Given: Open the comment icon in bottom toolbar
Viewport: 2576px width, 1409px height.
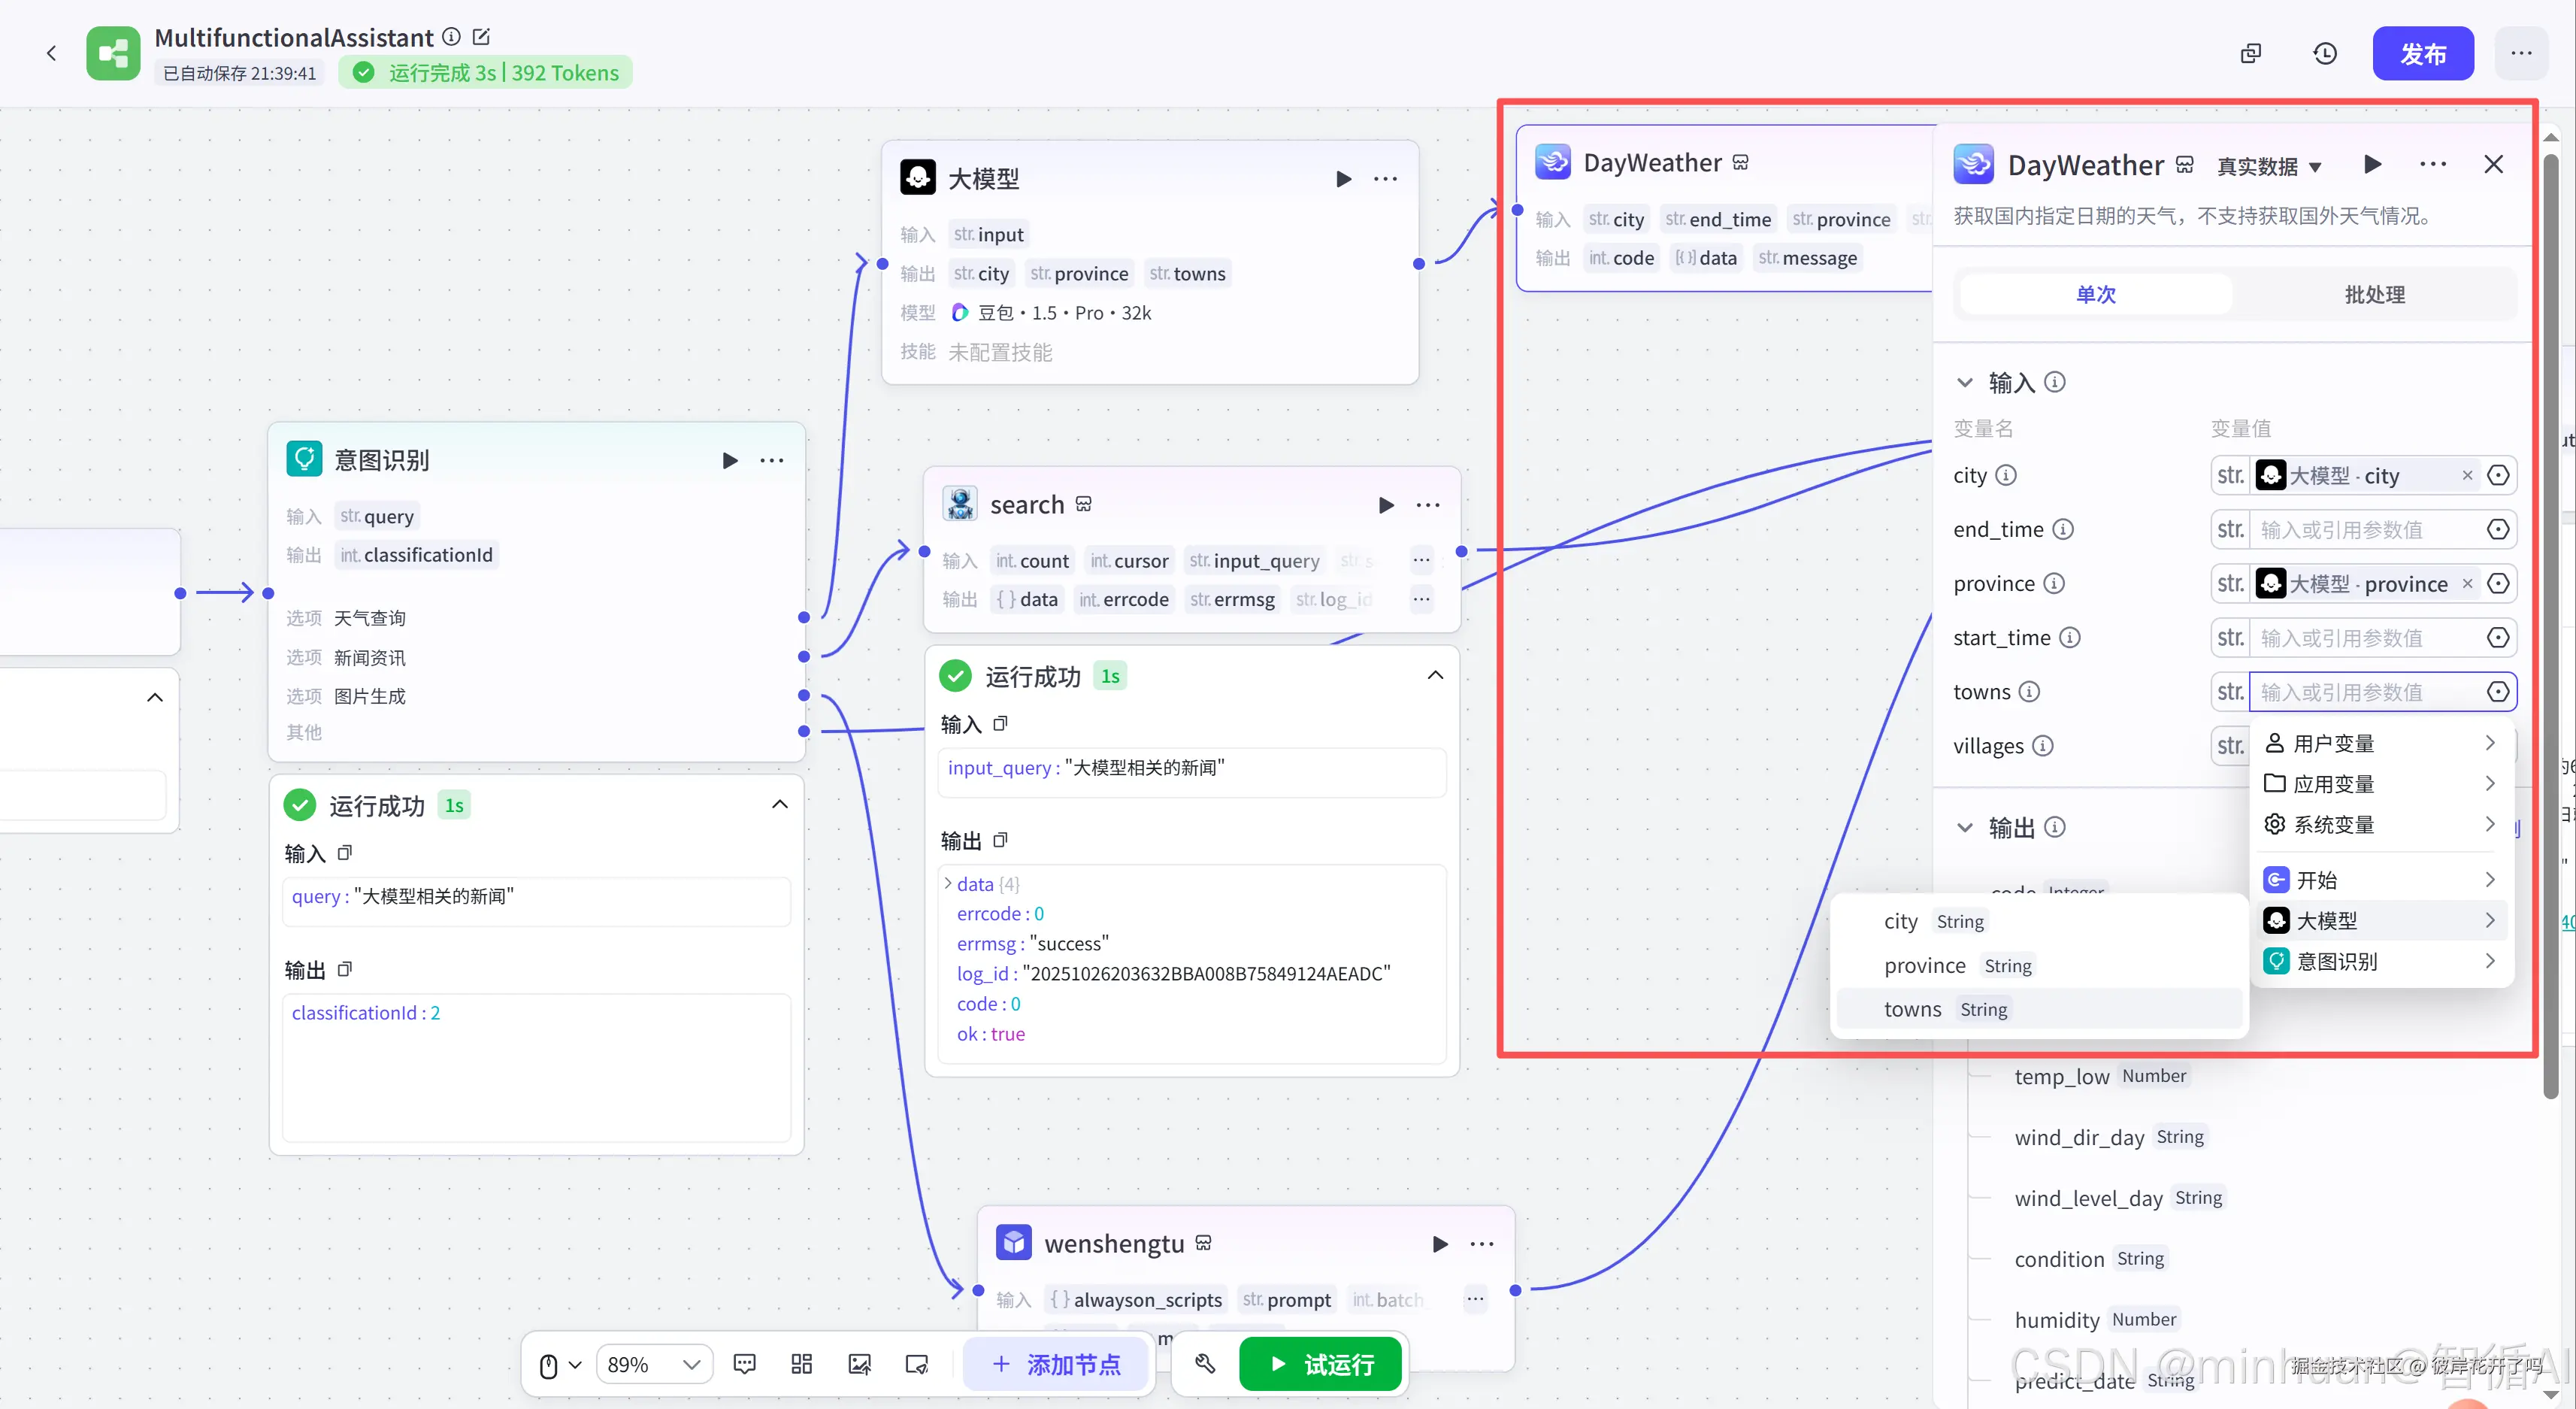Looking at the screenshot, I should click(x=744, y=1364).
